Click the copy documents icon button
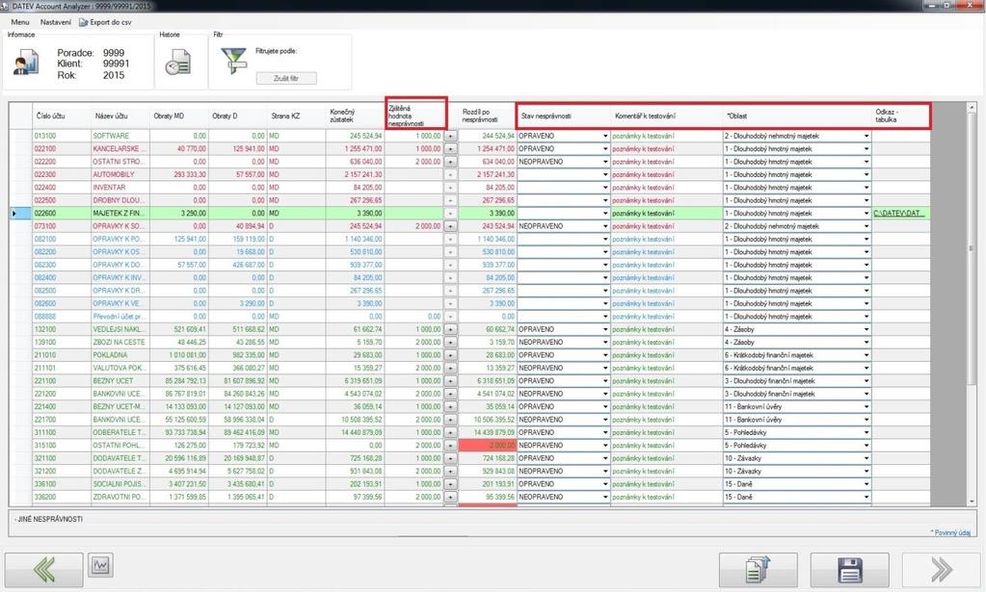 pos(759,570)
